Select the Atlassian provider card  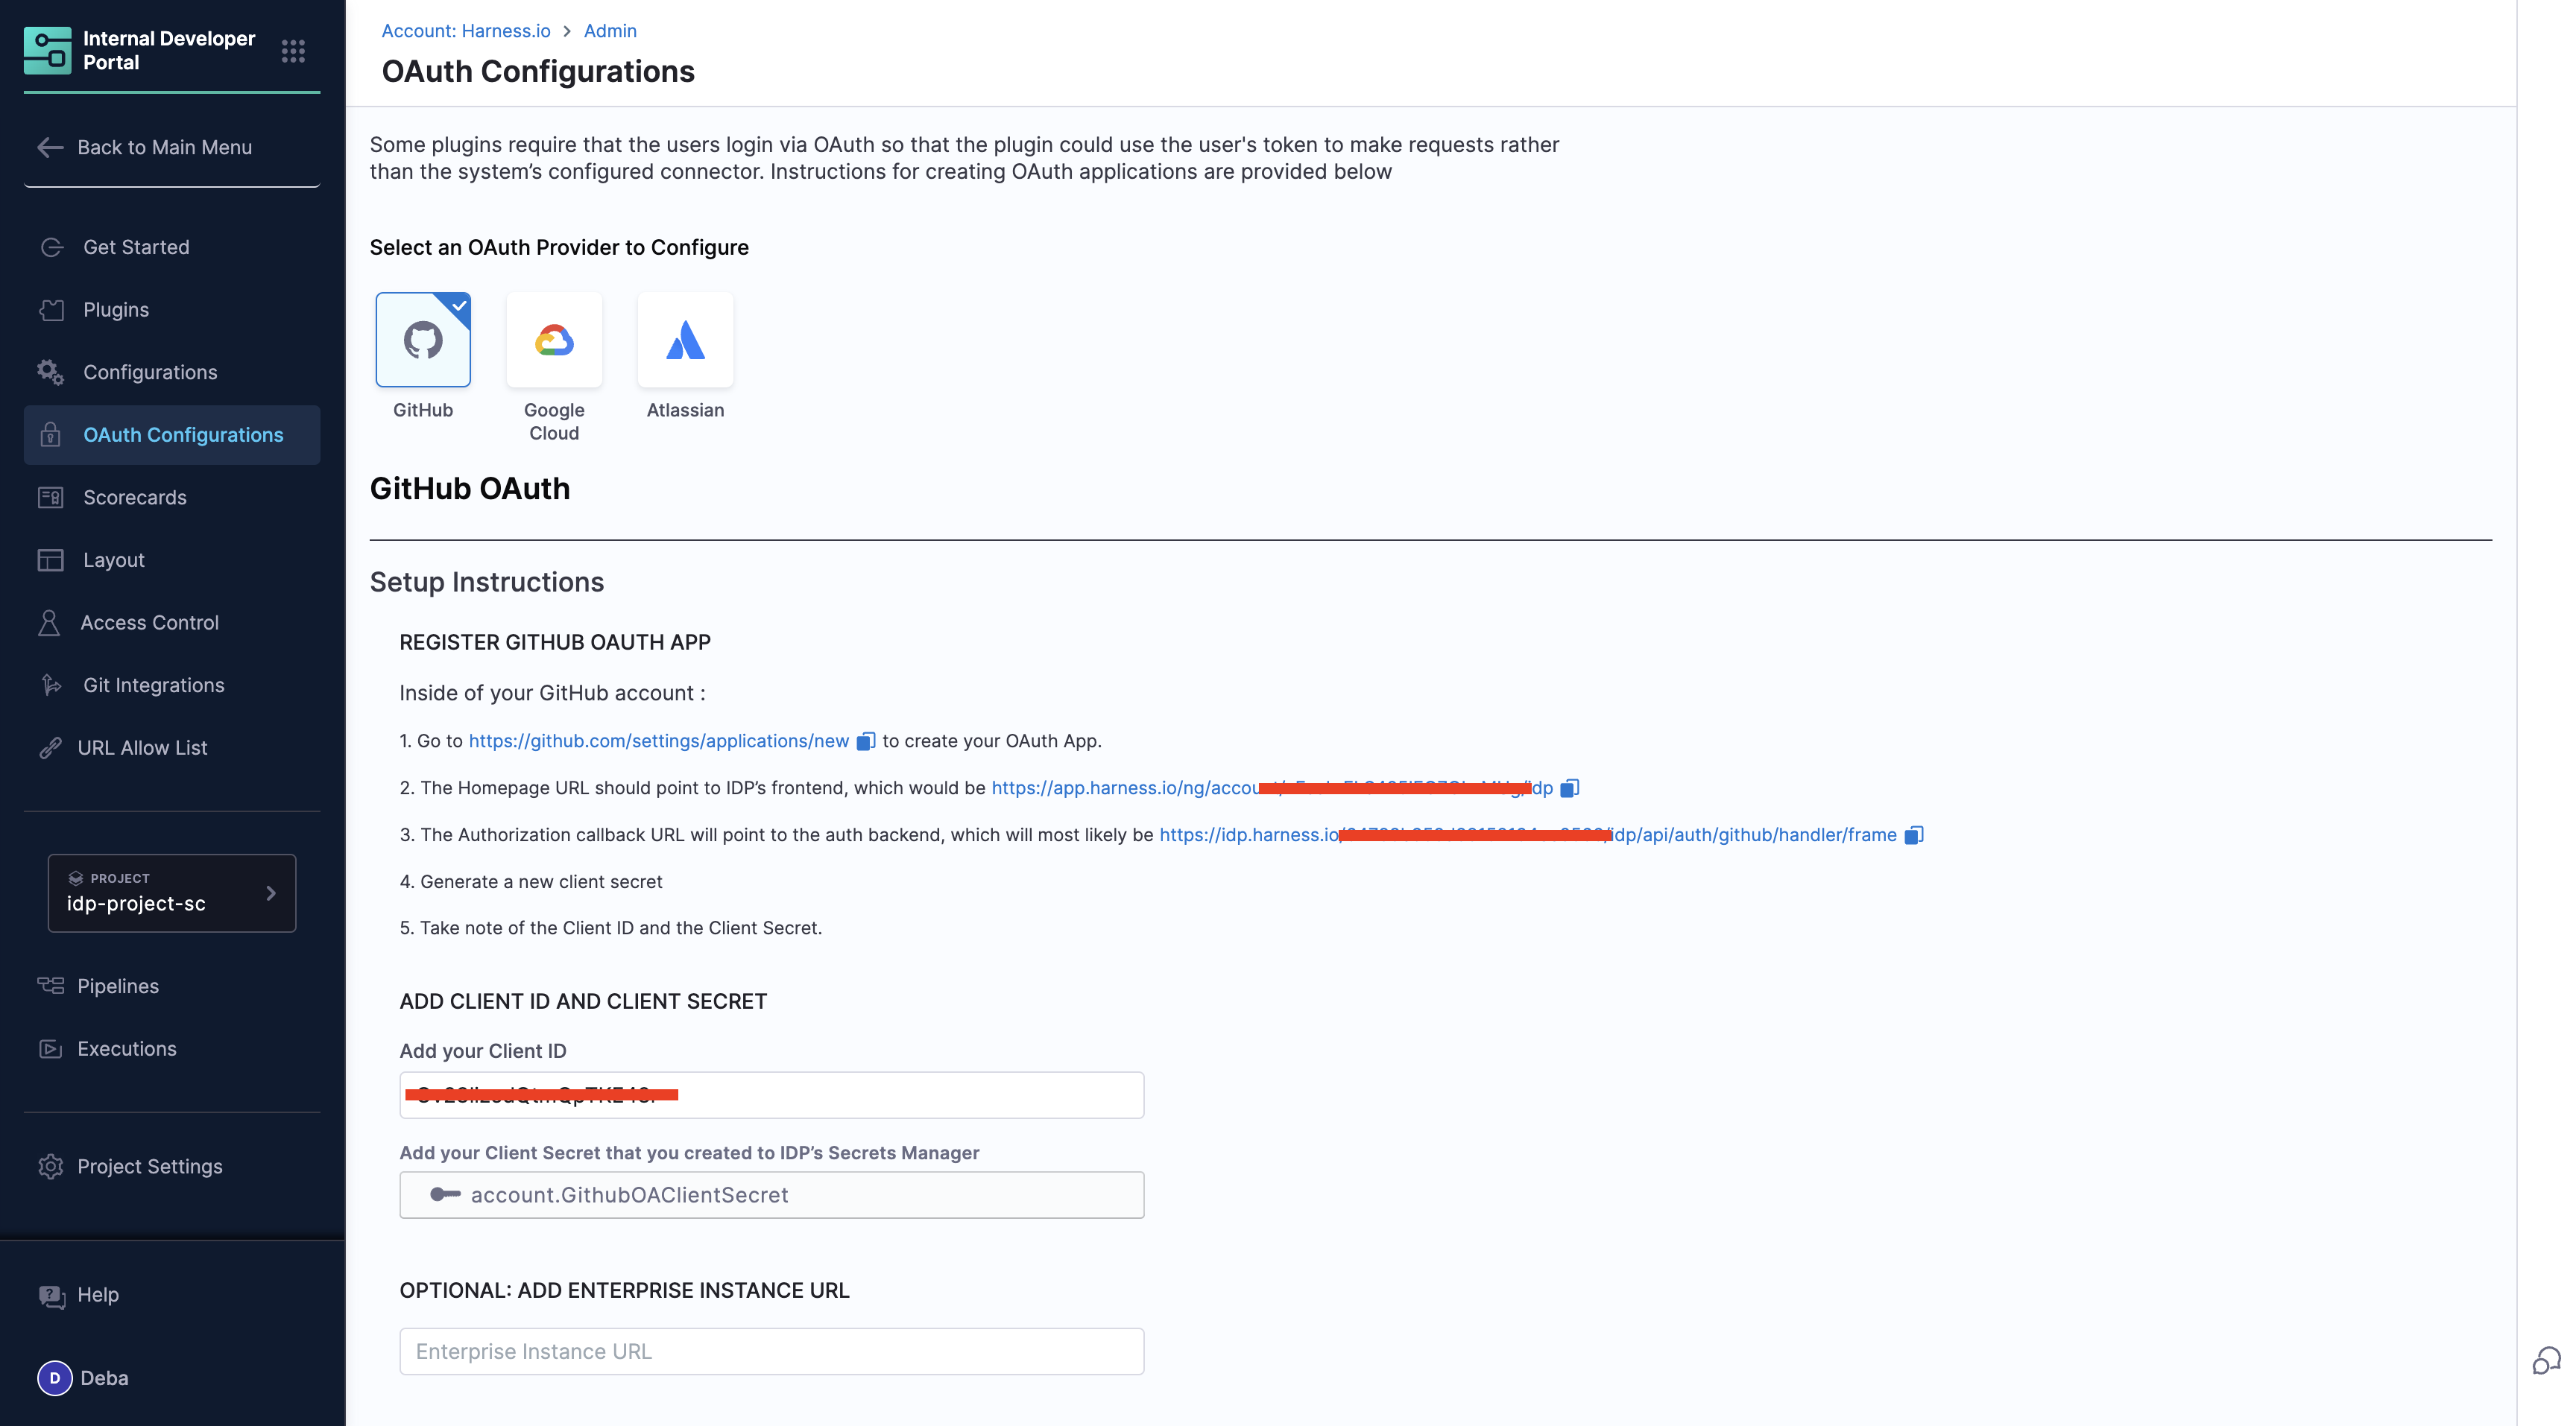coord(685,340)
